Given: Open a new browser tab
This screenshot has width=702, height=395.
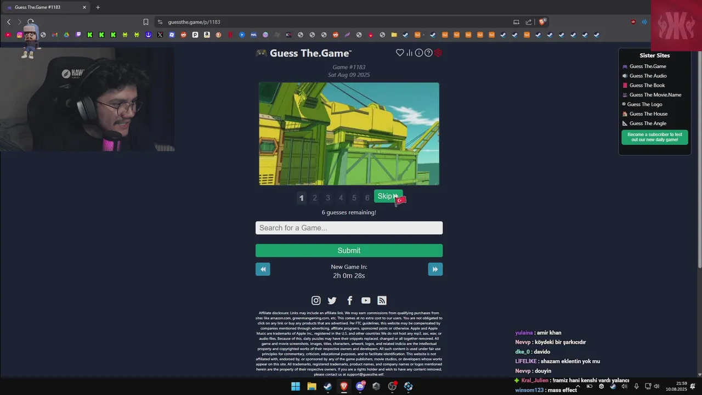Looking at the screenshot, I should tap(98, 7).
